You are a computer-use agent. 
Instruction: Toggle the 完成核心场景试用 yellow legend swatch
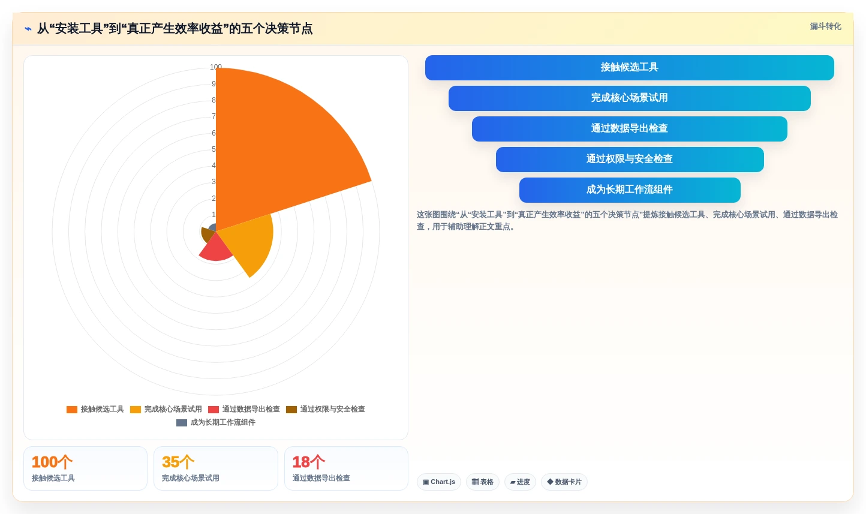136,410
